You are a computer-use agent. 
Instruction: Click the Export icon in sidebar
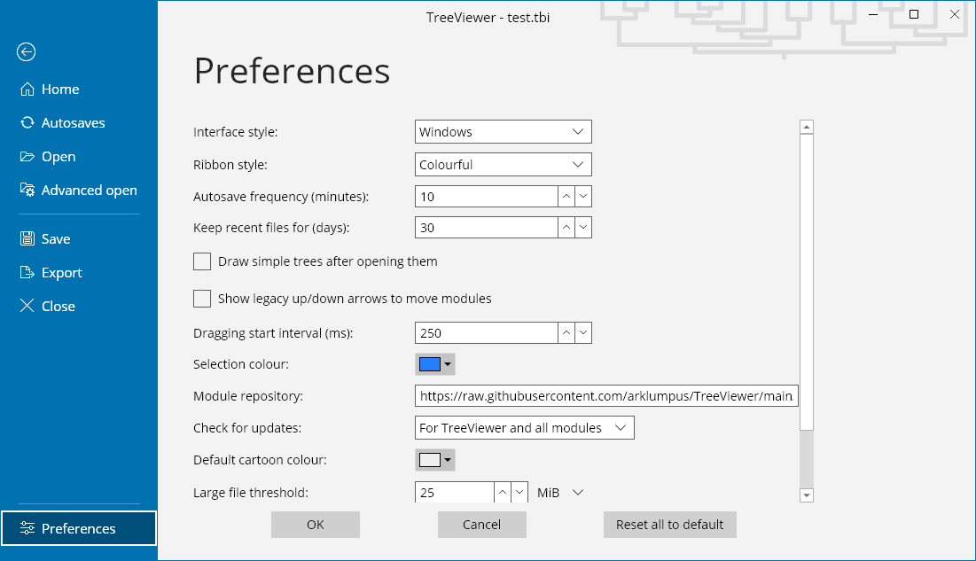(x=27, y=273)
